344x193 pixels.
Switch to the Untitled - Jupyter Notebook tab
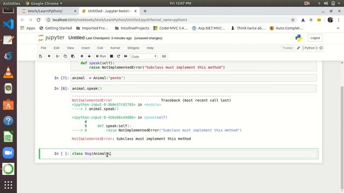[x=110, y=11]
